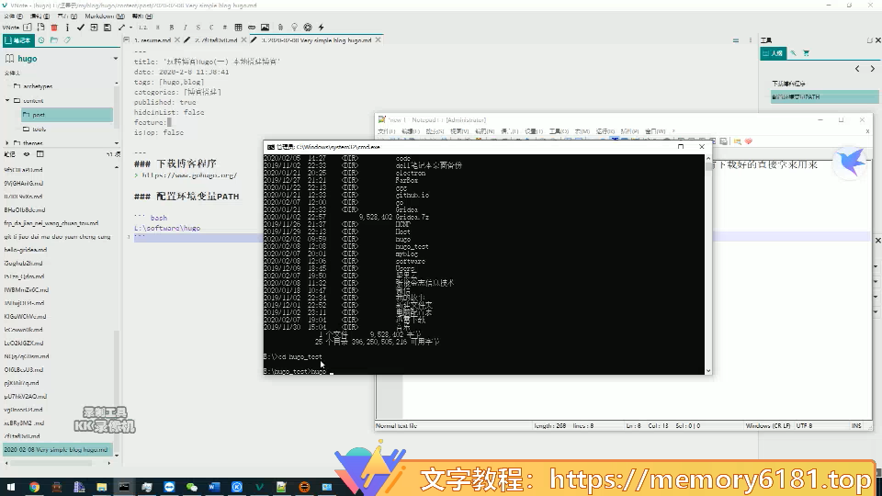Click the split view icon above note list
The image size is (882, 496).
[x=40, y=154]
